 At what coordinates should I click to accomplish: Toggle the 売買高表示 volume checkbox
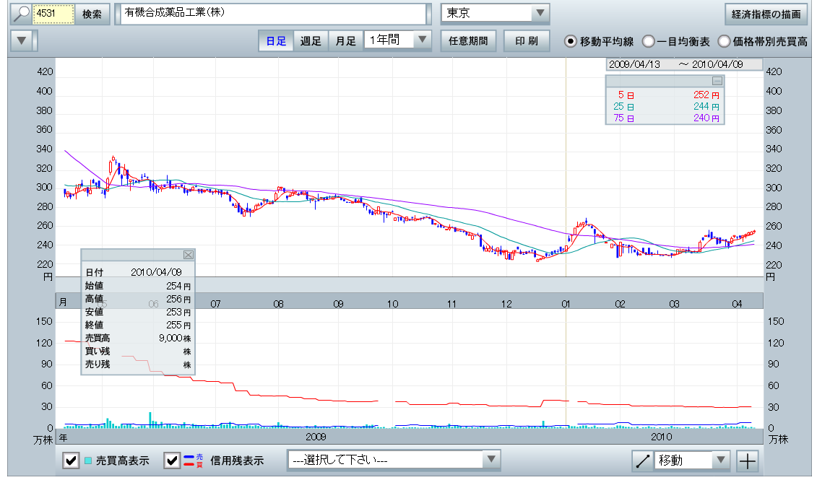71,461
